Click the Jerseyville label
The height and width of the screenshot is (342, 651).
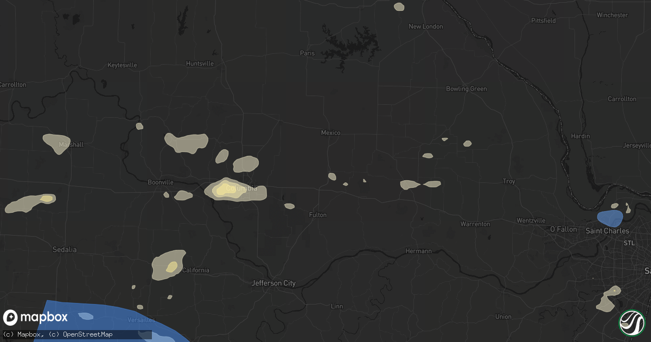click(x=637, y=146)
